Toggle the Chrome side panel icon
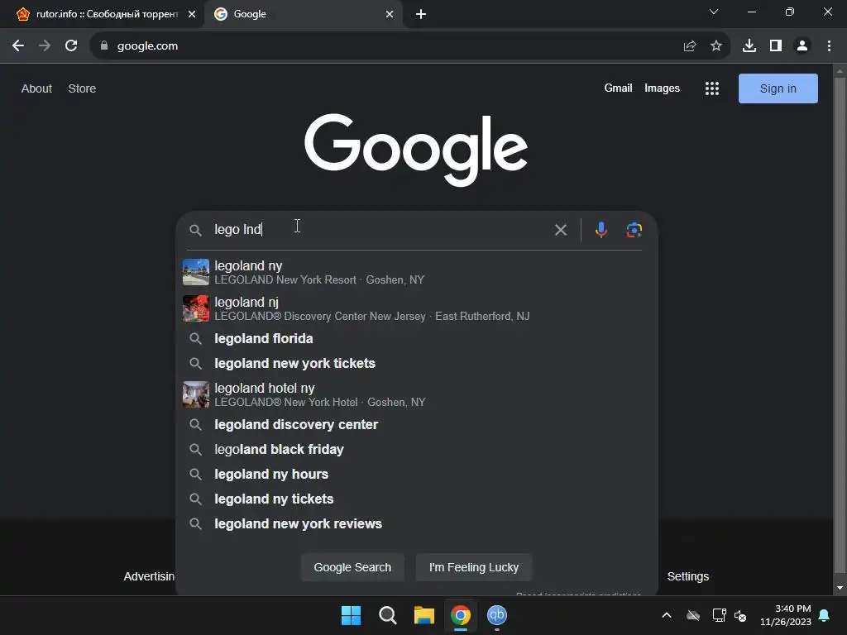The height and width of the screenshot is (635, 847). (x=776, y=46)
